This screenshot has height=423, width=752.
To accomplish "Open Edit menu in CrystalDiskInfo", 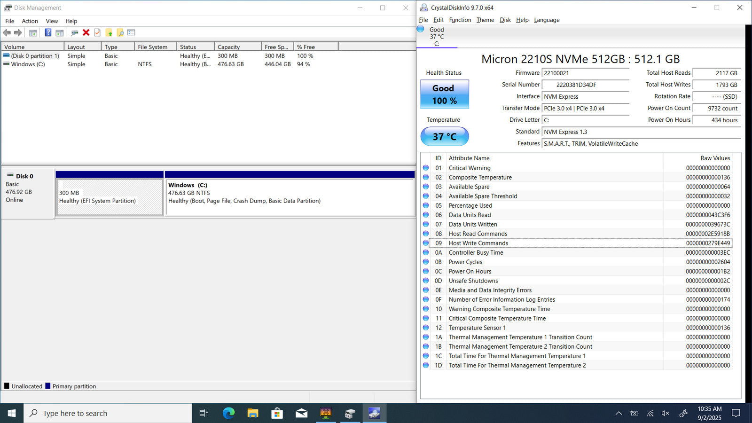I will (x=439, y=20).
